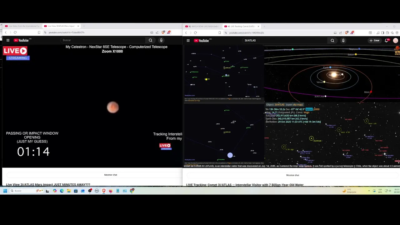Open media playlist icon in right toolbar
Viewport: 400px width, 225px height.
(378, 33)
